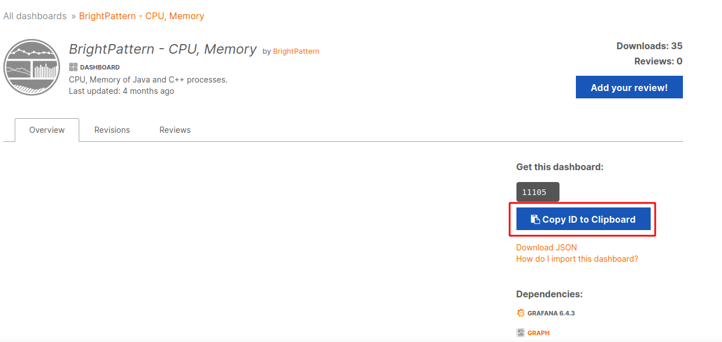This screenshot has height=342, width=722.
Task: Click the clipboard icon on Copy ID button
Action: pos(535,219)
